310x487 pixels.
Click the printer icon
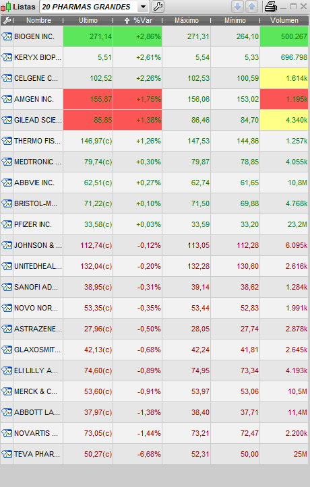point(270,7)
